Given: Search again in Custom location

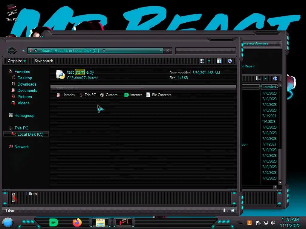Looking at the screenshot, I should pos(110,95).
